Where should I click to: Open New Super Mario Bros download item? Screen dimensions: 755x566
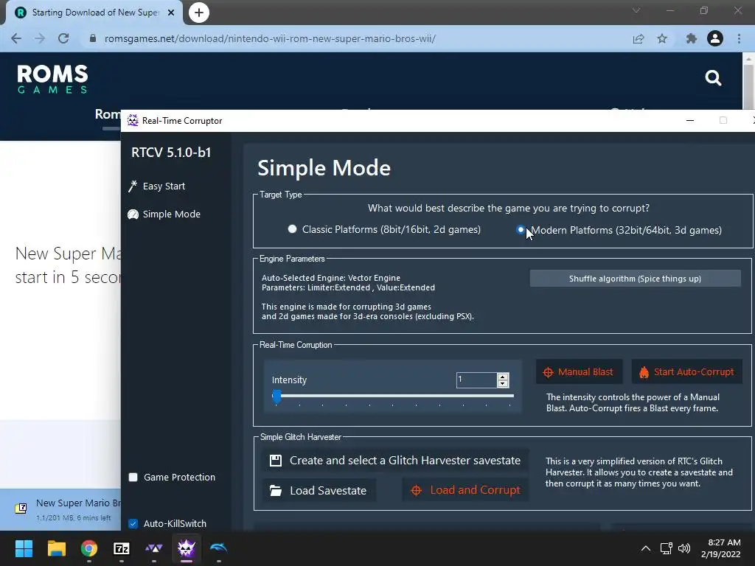point(67,509)
